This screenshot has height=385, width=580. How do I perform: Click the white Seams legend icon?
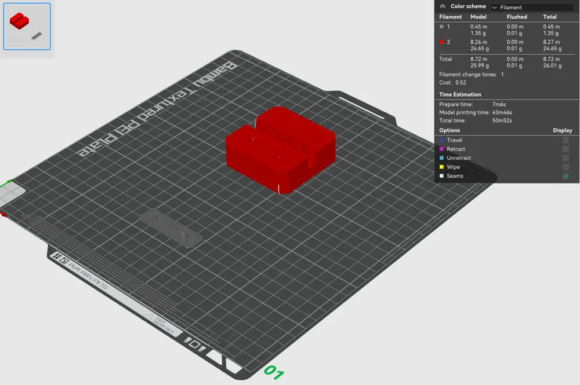(442, 176)
